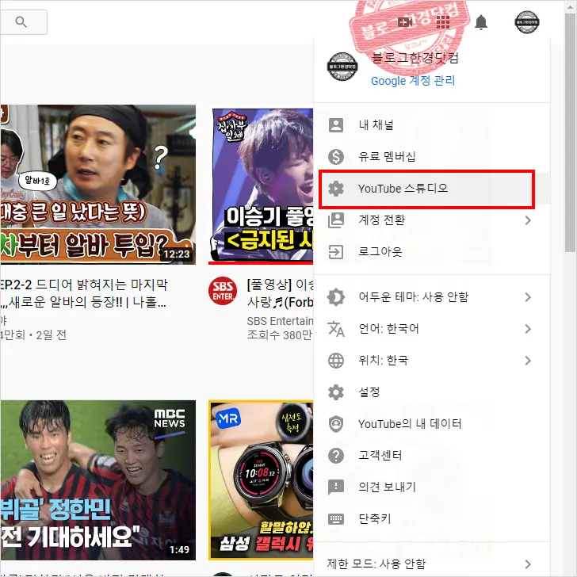The height and width of the screenshot is (577, 577).
Task: Open 내 채널 menu item
Action: (x=432, y=125)
